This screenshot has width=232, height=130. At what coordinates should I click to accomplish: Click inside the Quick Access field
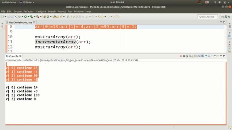click(207, 17)
